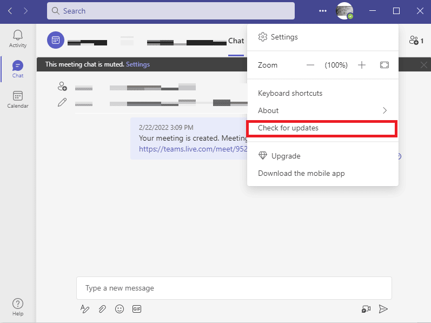Open Settings in the dropdown menu
Screen dimensions: 431x323
click(x=323, y=37)
